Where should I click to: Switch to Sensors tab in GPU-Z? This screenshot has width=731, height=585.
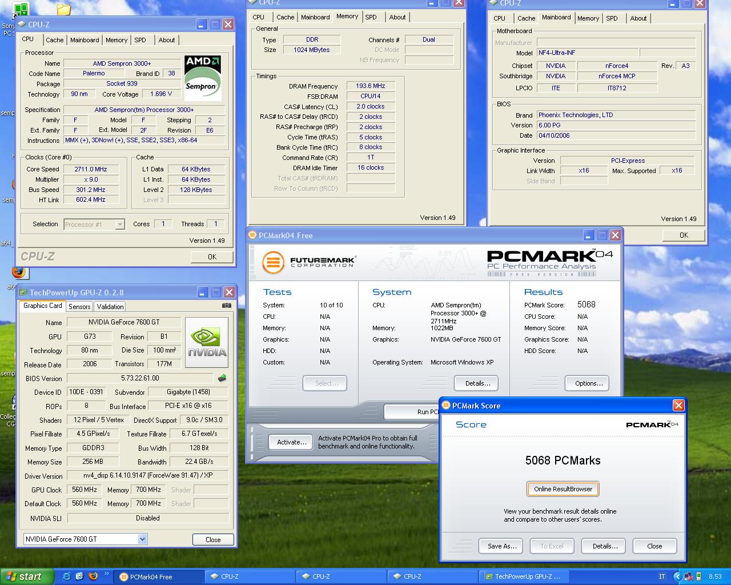79,307
